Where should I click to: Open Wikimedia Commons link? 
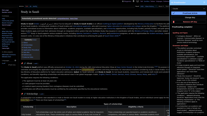click(x=9, y=55)
